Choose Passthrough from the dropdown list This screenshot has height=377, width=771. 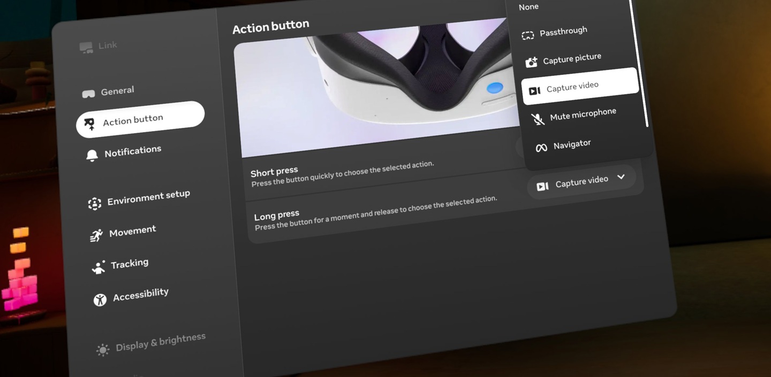(x=563, y=32)
